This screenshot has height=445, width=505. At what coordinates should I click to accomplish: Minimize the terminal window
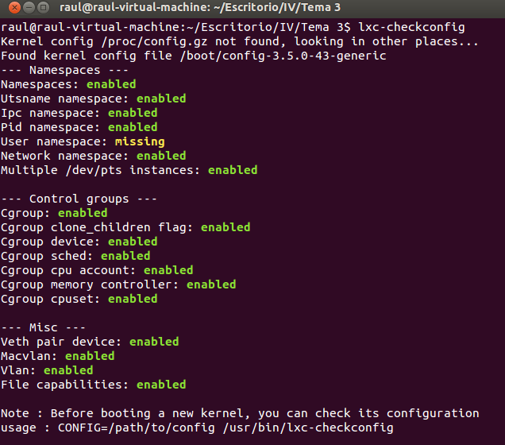(29, 7)
